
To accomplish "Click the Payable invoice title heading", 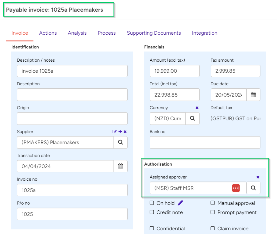I will coord(55,10).
